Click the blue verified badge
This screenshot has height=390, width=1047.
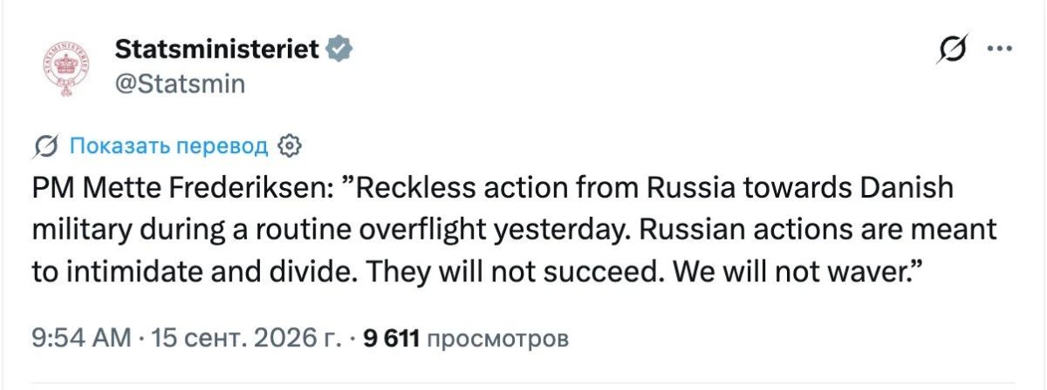pos(339,50)
